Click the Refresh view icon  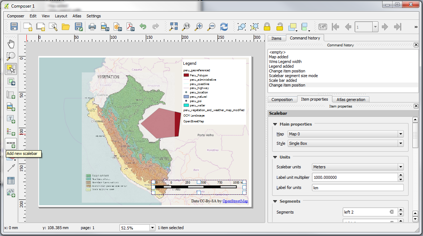pyautogui.click(x=224, y=26)
